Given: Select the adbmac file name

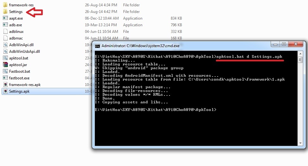Looking at the screenshot, I should 16,38.
